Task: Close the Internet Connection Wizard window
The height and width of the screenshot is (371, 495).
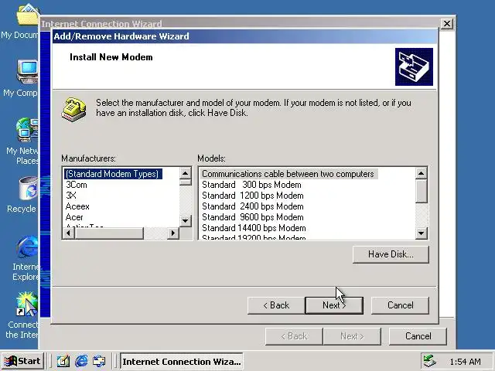Action: (x=447, y=24)
